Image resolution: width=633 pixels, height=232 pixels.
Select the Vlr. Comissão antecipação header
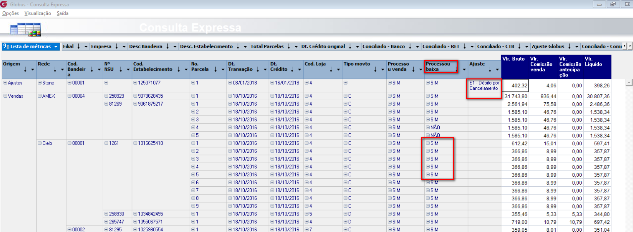(x=571, y=67)
